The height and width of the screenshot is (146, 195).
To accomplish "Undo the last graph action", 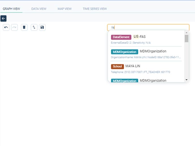I will click(x=6, y=27).
